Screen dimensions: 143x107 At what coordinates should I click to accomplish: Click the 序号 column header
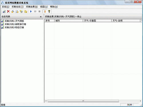pyautogui.click(x=49, y=21)
